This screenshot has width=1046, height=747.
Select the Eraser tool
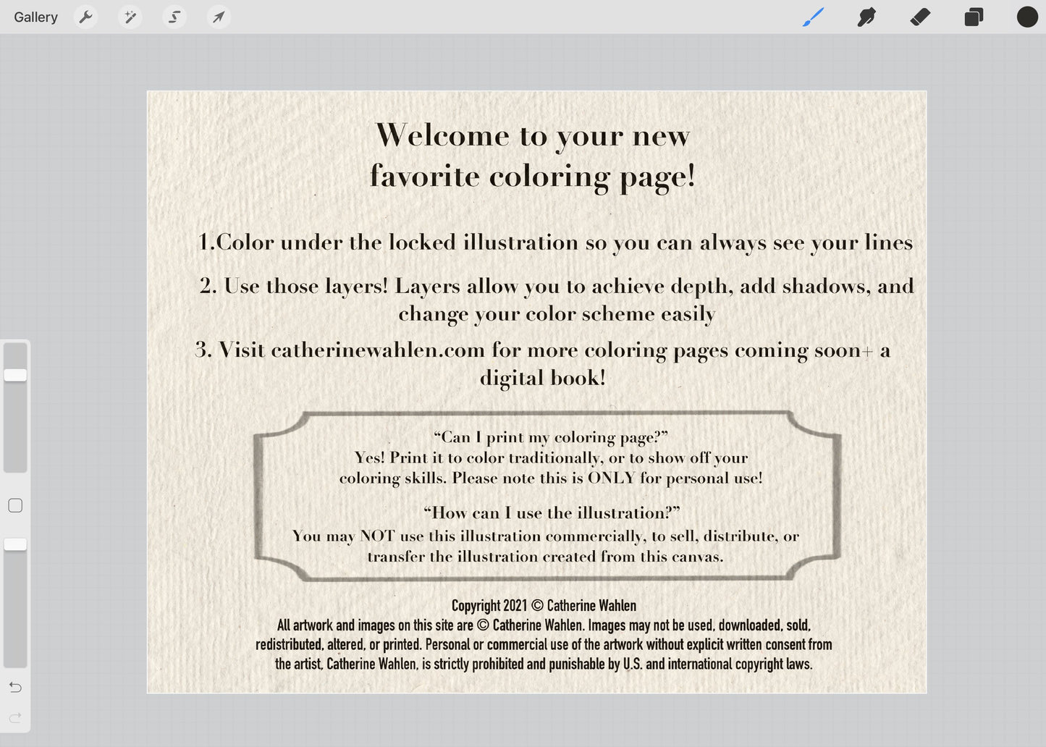coord(920,17)
